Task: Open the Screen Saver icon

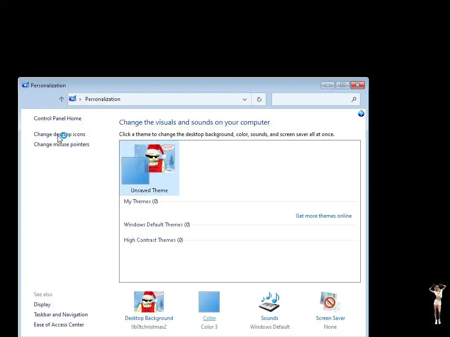Action: (x=330, y=302)
